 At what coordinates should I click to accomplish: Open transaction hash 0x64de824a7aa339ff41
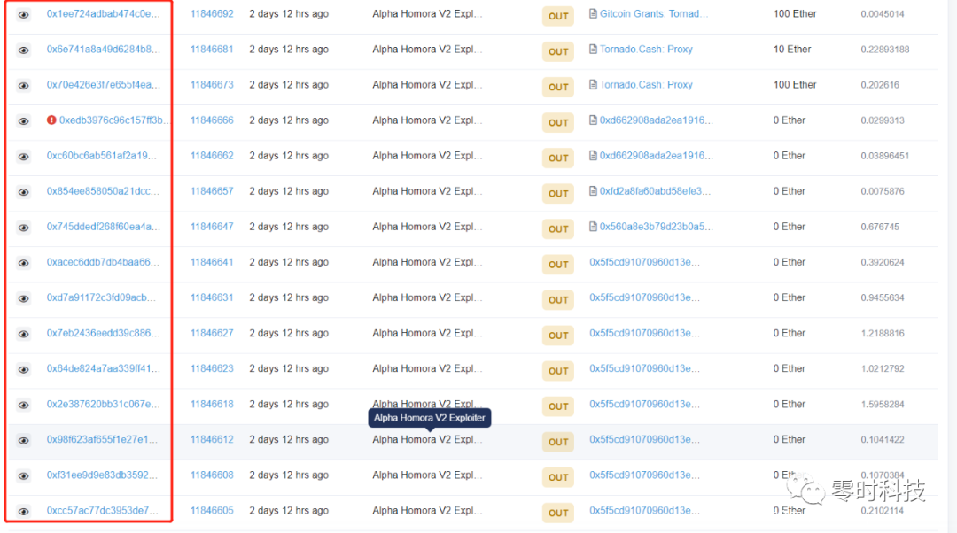103,368
